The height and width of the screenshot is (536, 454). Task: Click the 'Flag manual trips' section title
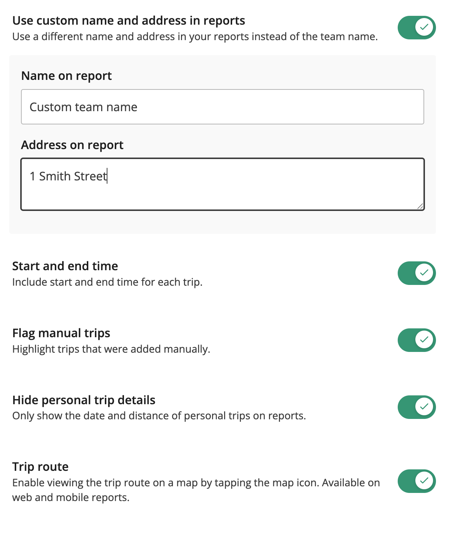(61, 333)
